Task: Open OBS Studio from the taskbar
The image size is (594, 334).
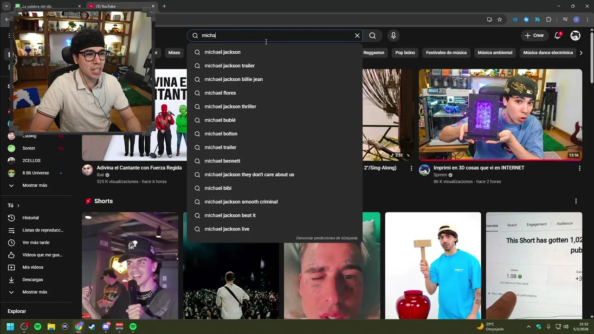Action: pyautogui.click(x=24, y=327)
